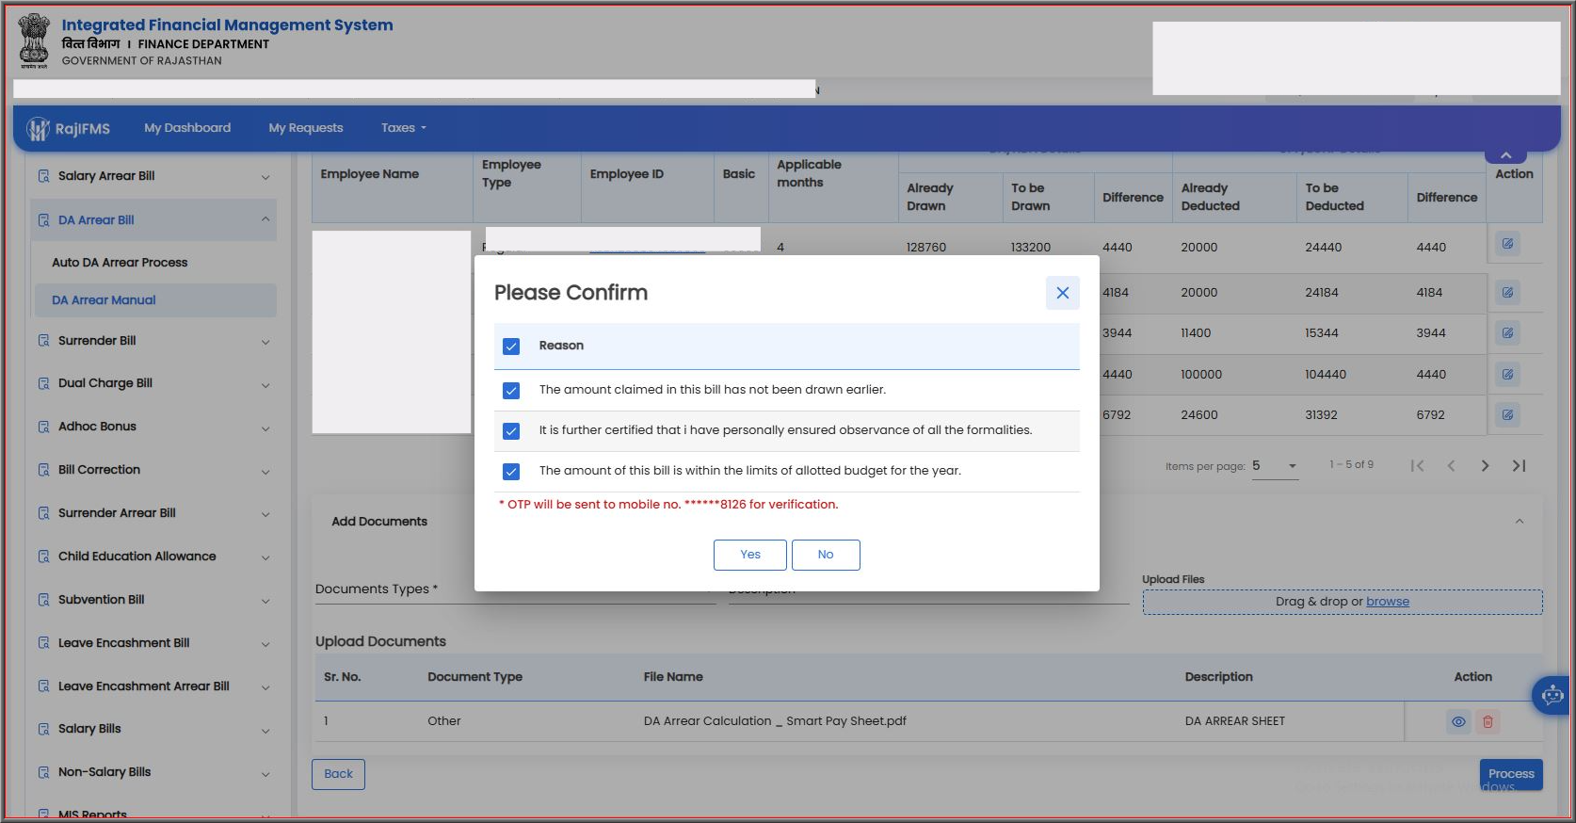Go to the next page of results
Image resolution: width=1576 pixels, height=823 pixels.
[1485, 466]
